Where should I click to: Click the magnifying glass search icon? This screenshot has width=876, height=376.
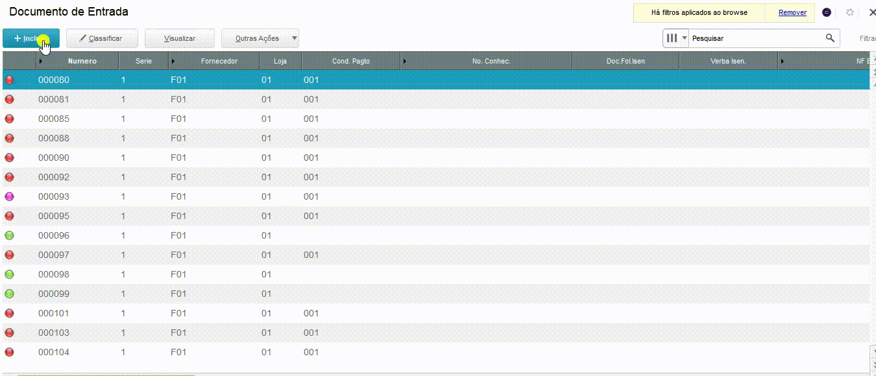(x=830, y=38)
